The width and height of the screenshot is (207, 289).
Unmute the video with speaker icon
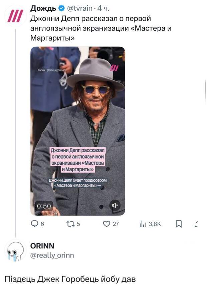click(115, 206)
